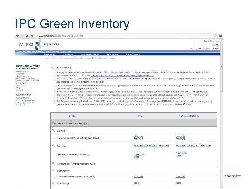252x189 pixels.
Task: Open IPC link C10L 3/00
Action: [138, 137]
